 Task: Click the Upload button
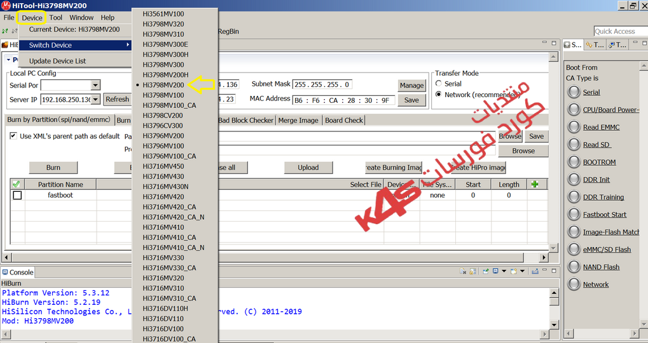pos(308,167)
